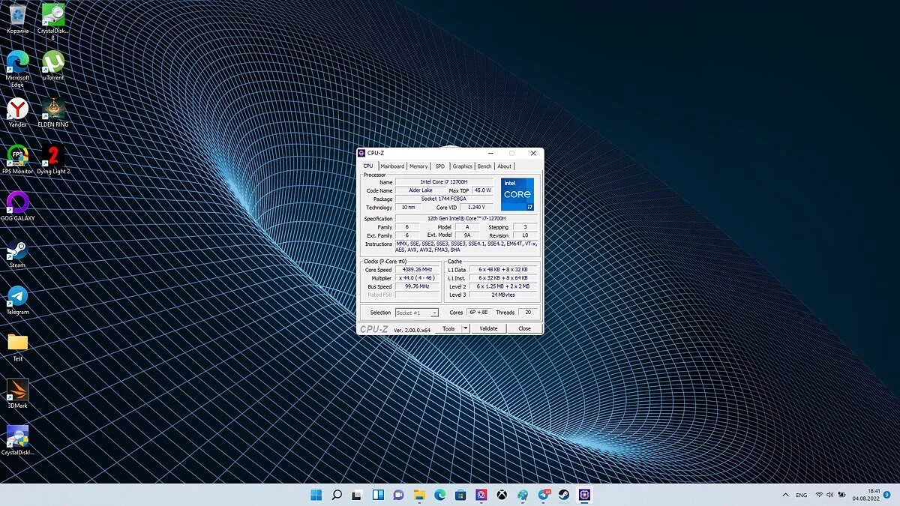Screen dimensions: 900x506
Task: Switch to the Memory tab
Action: coord(418,166)
